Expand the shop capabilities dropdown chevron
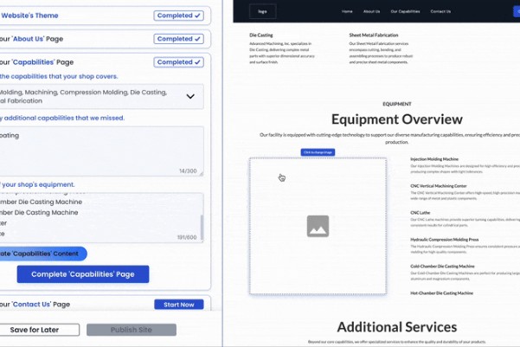The image size is (520, 347). click(190, 97)
